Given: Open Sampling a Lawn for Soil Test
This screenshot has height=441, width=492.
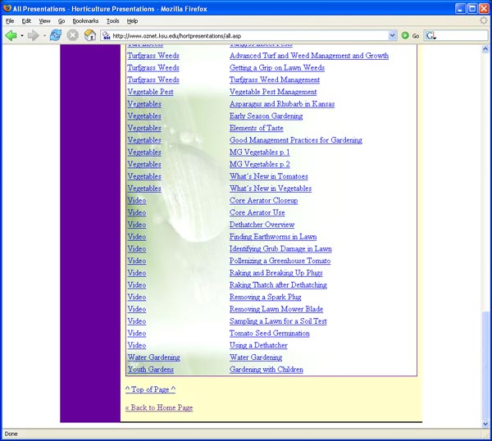Looking at the screenshot, I should (278, 321).
